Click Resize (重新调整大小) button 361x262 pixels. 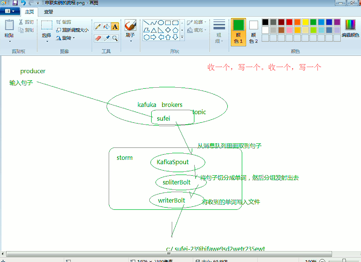(x=72, y=30)
